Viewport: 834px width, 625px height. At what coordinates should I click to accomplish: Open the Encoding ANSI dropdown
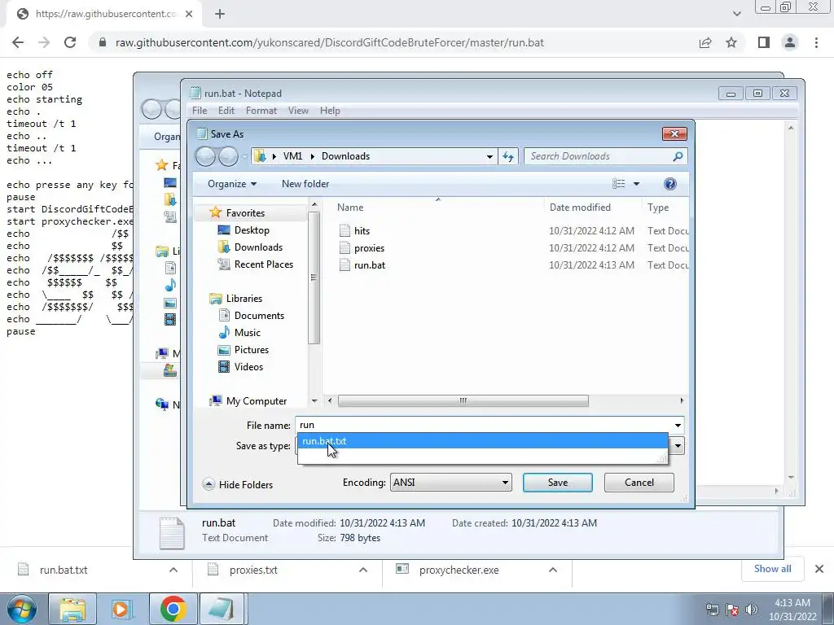(x=451, y=483)
